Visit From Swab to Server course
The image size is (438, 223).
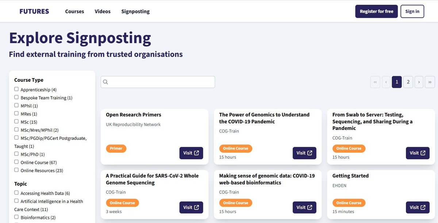point(418,153)
